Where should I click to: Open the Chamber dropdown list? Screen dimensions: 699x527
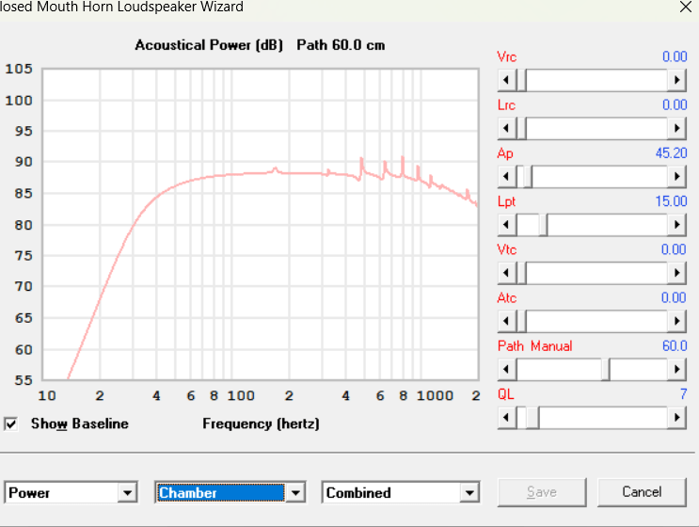click(x=295, y=493)
